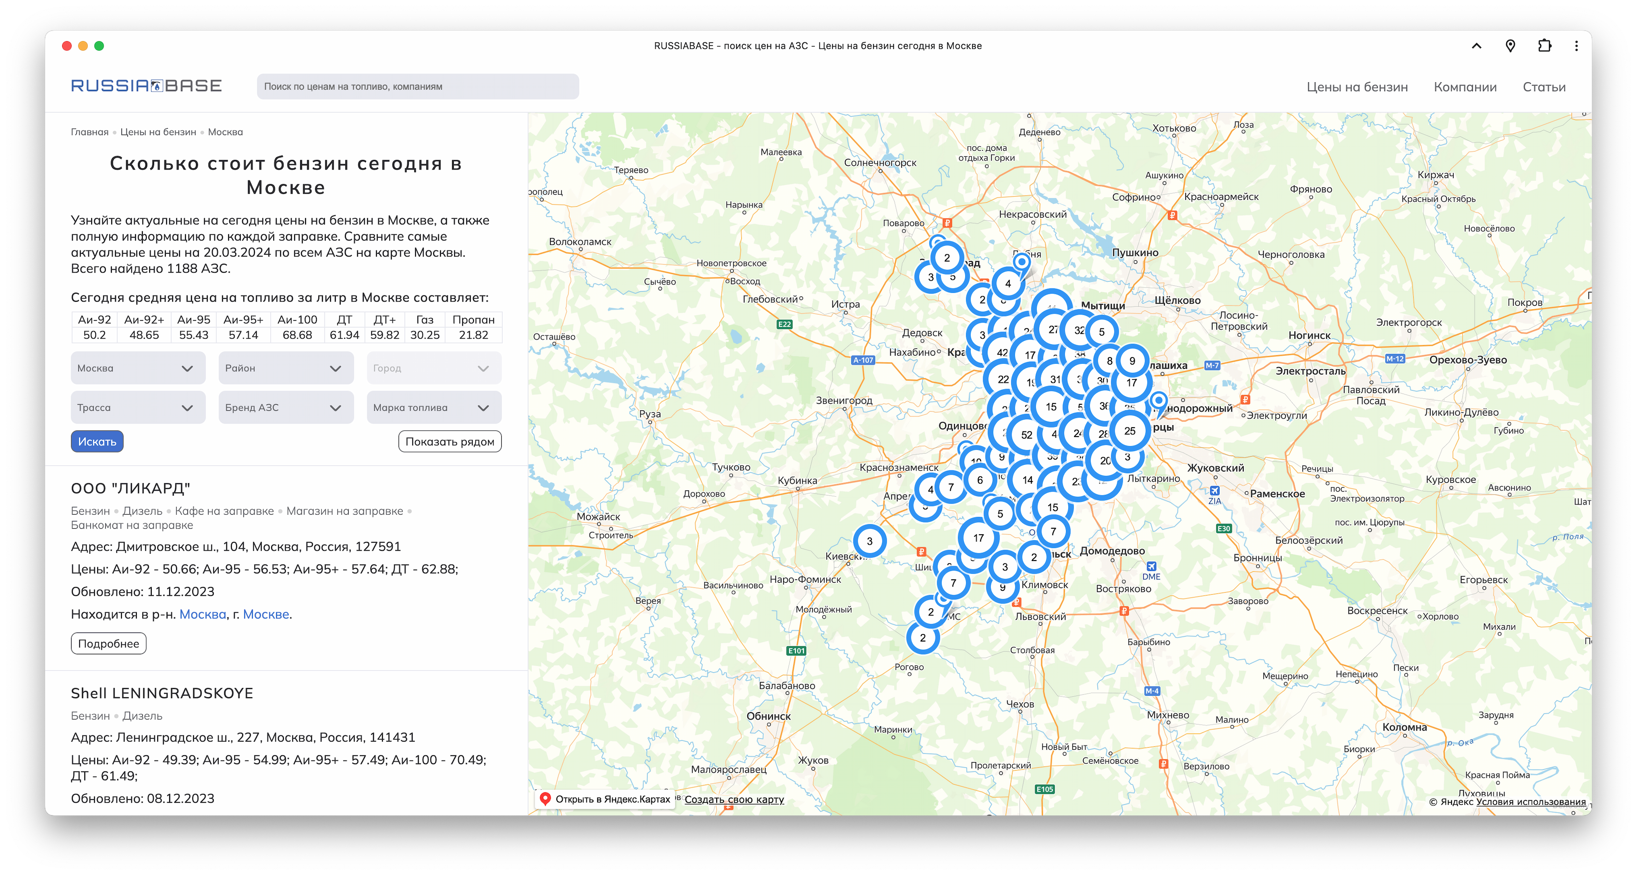Viewport: 1637px width, 875px height.
Task: Click the Аи-100 average price 68.68
Action: point(298,335)
